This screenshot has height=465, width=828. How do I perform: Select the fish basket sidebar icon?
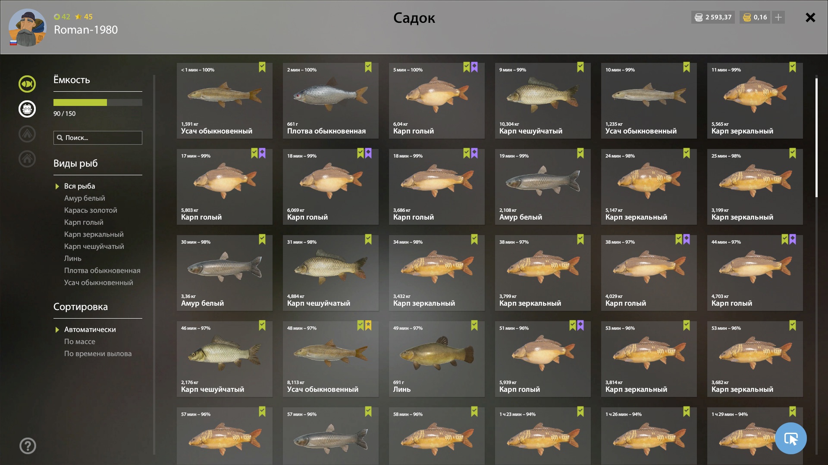27,109
